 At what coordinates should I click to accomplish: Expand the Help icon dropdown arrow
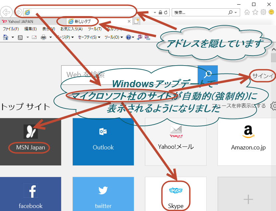(x=133, y=37)
